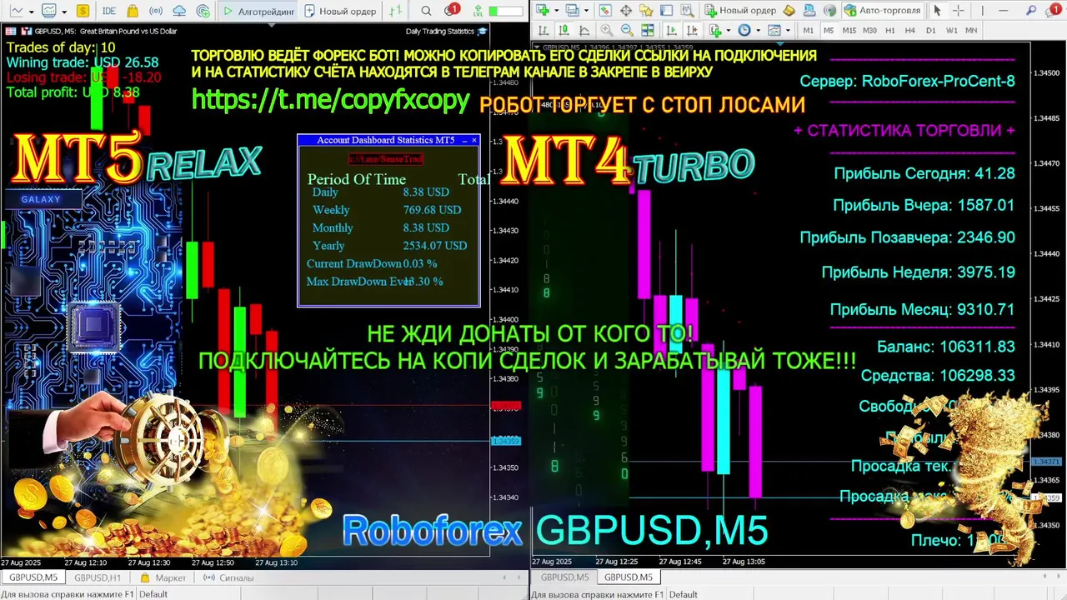Open Terminal panel icon in MT4 toolbar
Image resolution: width=1067 pixels, height=600 pixels.
coord(666,11)
